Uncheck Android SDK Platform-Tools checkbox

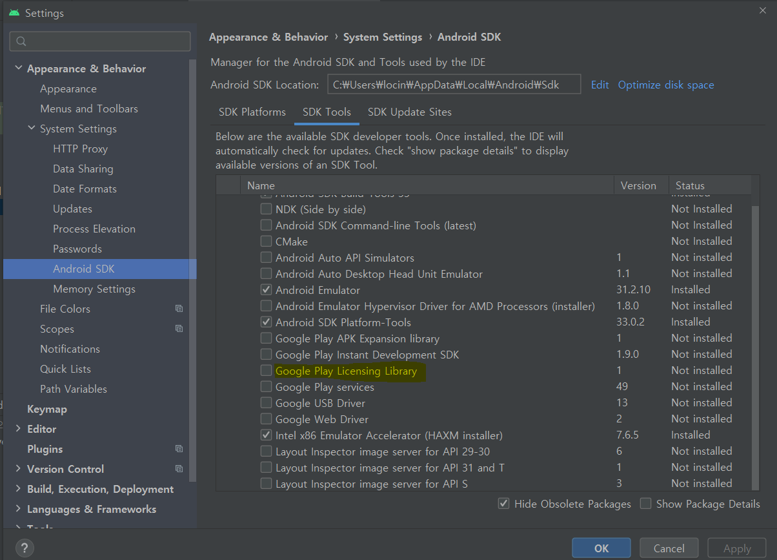(266, 322)
